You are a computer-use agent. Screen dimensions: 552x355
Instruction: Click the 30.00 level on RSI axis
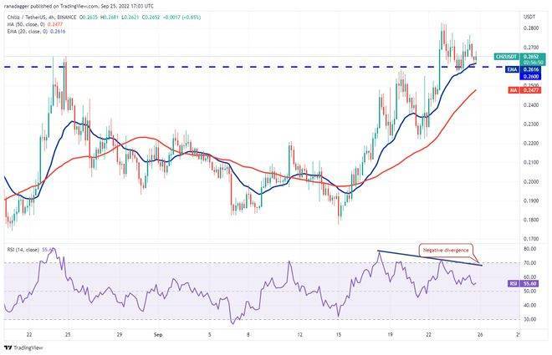pos(529,318)
